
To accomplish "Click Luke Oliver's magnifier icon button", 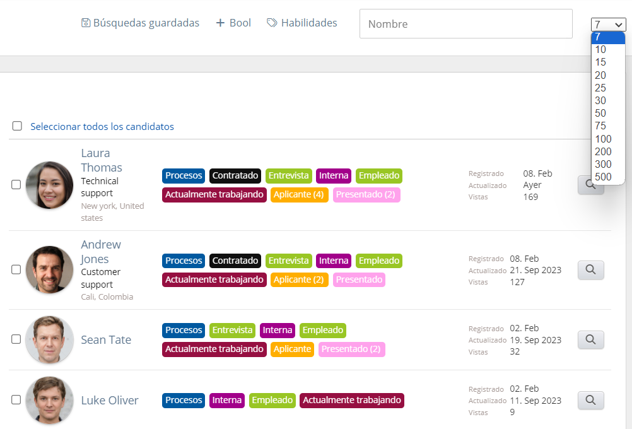I will click(x=590, y=400).
